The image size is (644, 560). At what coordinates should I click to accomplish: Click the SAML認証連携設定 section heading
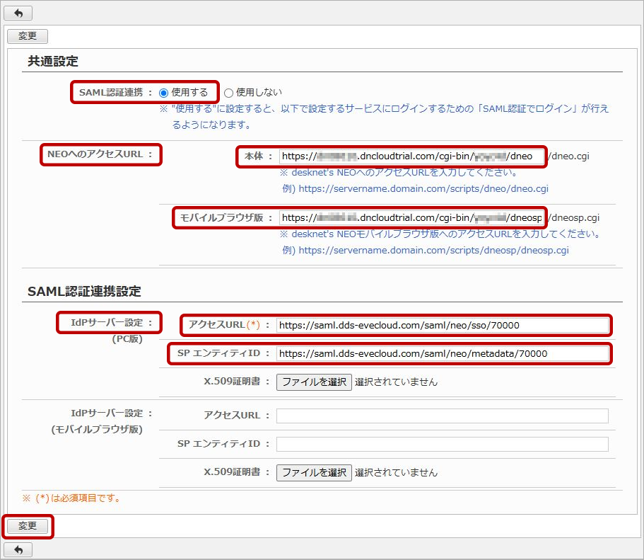point(83,291)
